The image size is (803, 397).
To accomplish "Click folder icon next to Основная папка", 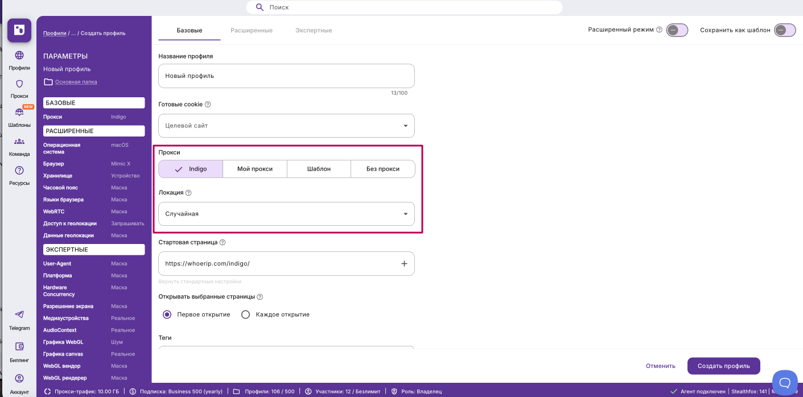I will coord(48,82).
